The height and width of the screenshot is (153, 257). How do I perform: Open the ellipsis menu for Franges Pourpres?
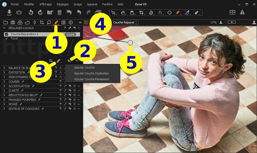click(x=79, y=99)
